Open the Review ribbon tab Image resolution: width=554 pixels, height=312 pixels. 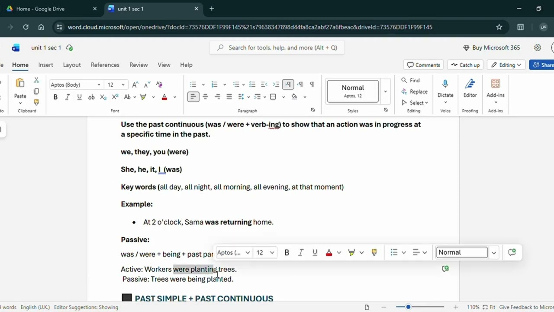click(x=138, y=65)
